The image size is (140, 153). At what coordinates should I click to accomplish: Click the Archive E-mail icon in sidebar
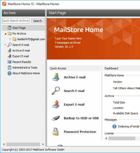[9, 50]
